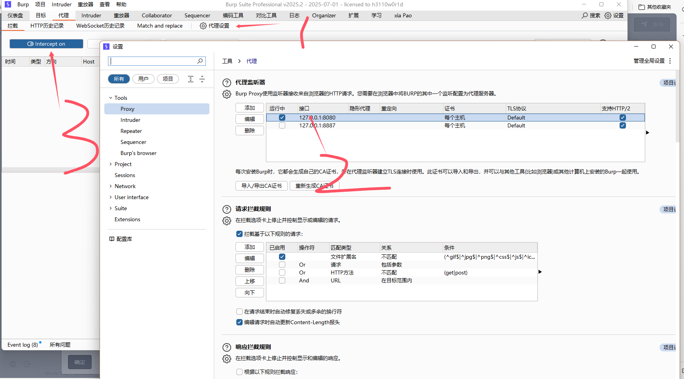
Task: Click the collapse-all icon in settings sidebar
Action: [202, 79]
